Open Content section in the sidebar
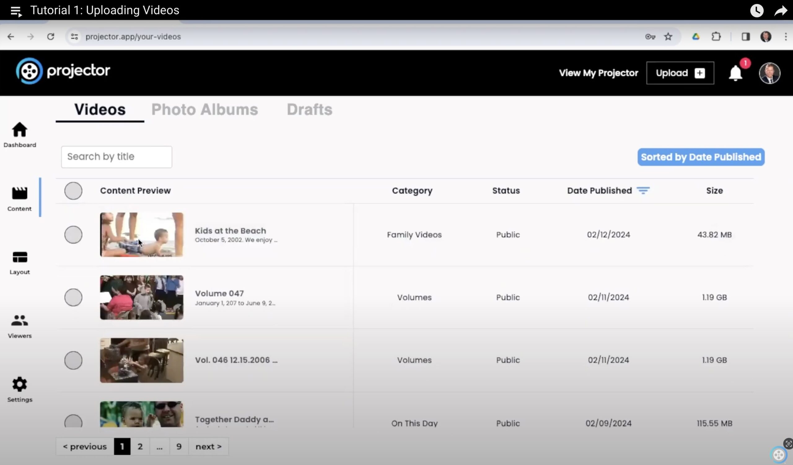 pyautogui.click(x=20, y=199)
